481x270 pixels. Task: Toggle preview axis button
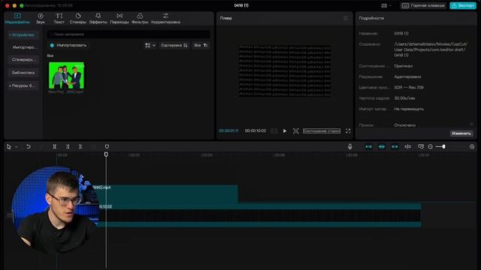(x=407, y=147)
